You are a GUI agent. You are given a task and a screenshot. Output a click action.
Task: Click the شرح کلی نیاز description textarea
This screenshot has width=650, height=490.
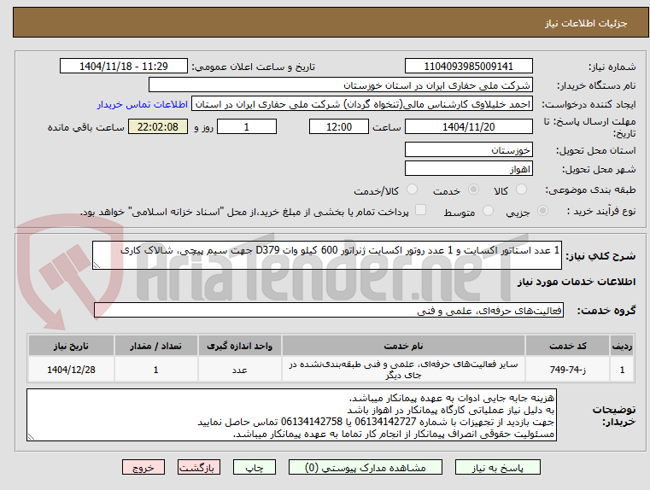[326, 255]
